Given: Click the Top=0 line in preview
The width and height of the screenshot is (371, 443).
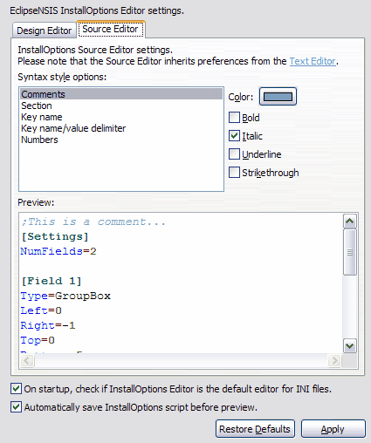Looking at the screenshot, I should (38, 340).
